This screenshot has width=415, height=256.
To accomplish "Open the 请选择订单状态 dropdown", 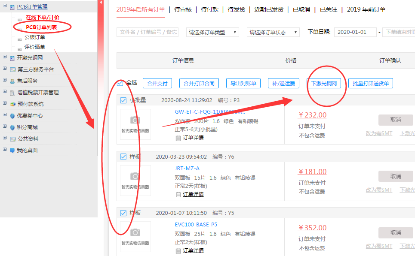I will coord(273,32).
